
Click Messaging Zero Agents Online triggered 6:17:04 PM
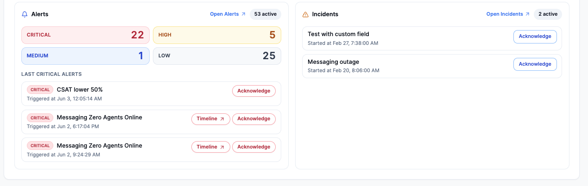click(x=99, y=118)
